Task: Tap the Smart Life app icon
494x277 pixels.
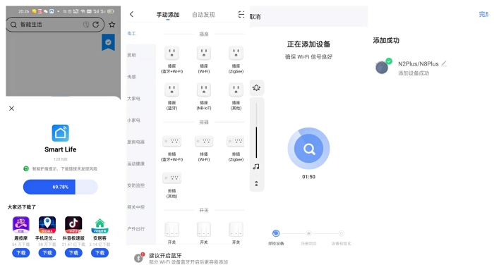Action: coord(60,133)
